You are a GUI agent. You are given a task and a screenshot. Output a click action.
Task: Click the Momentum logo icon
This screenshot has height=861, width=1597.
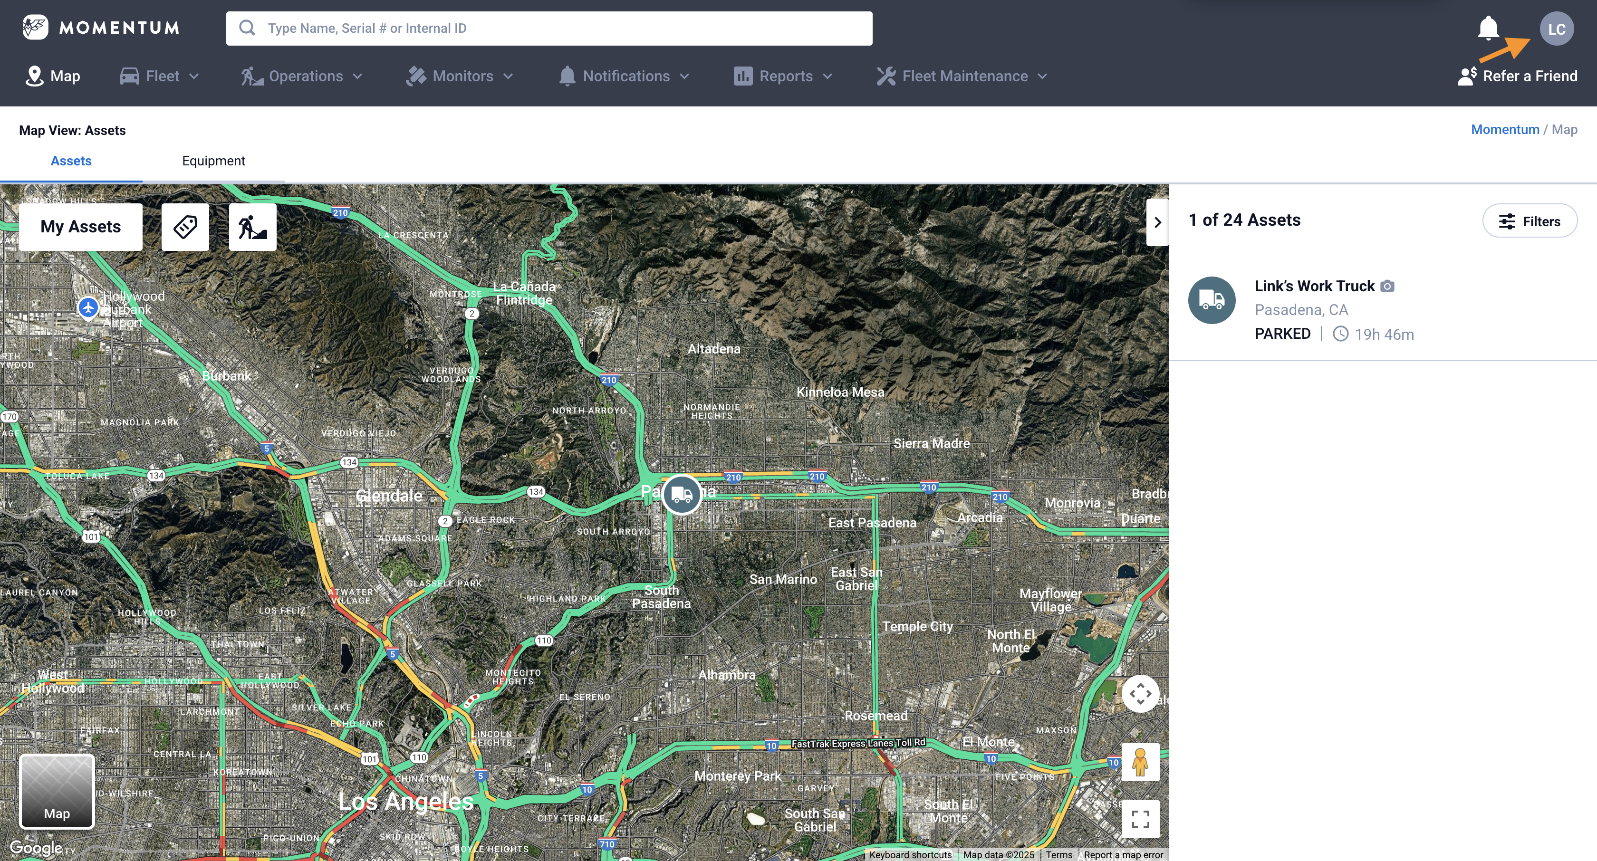(x=35, y=27)
